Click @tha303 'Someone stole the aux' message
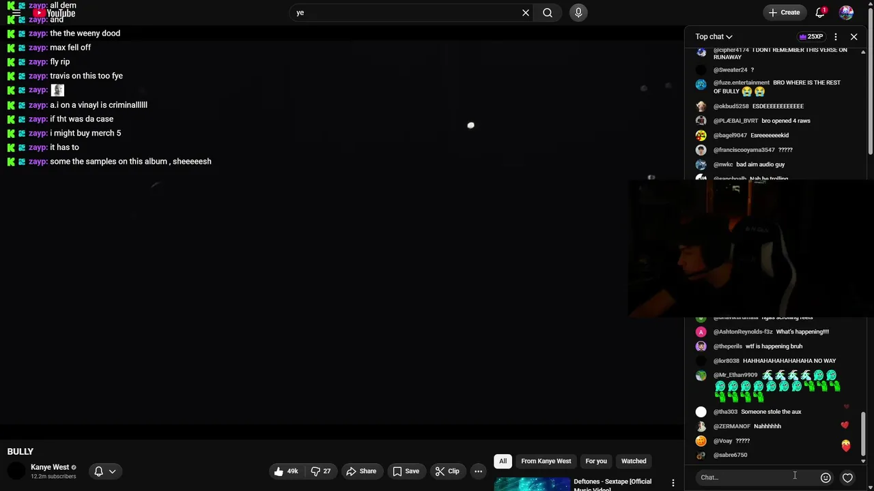The image size is (874, 491). click(x=771, y=412)
